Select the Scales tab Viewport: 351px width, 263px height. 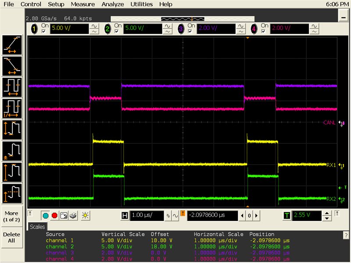pos(37,227)
